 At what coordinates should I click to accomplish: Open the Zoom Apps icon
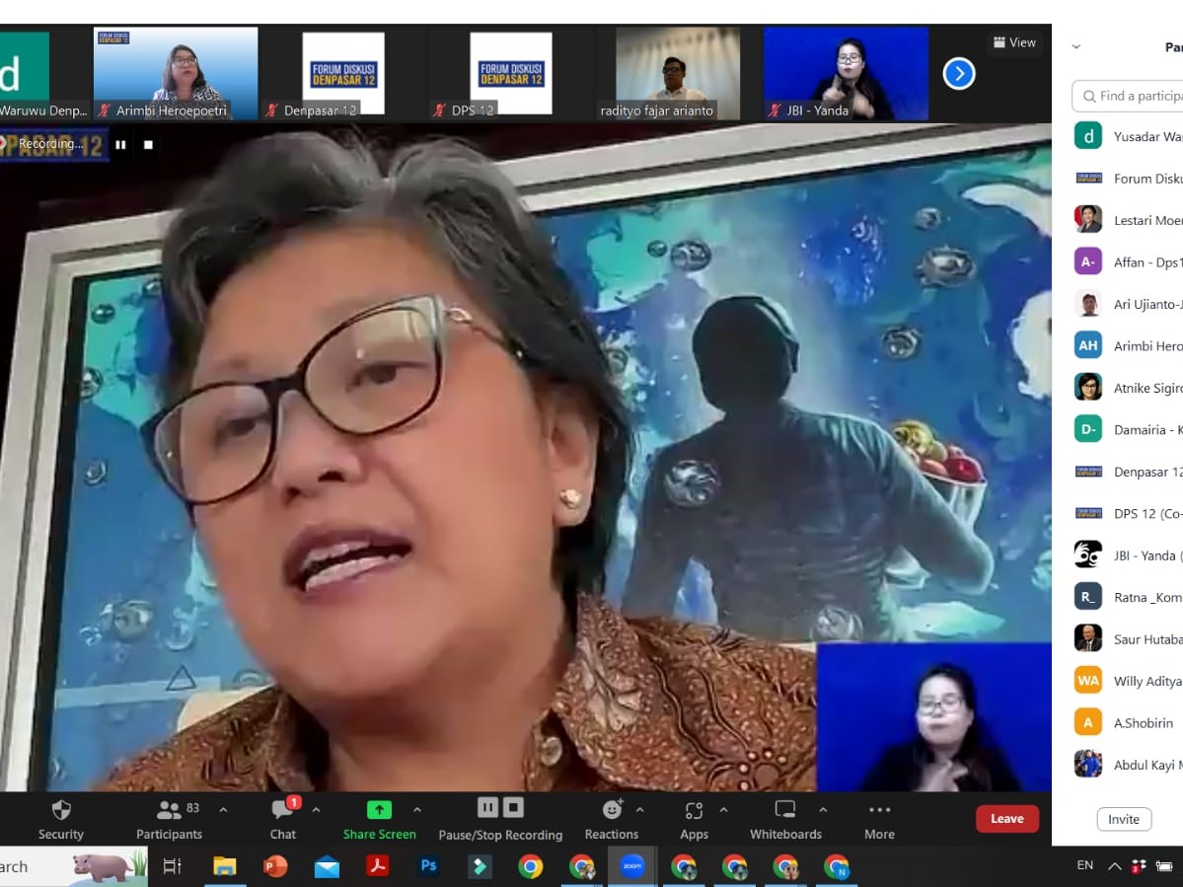pos(693,809)
